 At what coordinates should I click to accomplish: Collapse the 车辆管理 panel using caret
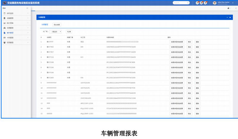pyautogui.click(x=226, y=18)
